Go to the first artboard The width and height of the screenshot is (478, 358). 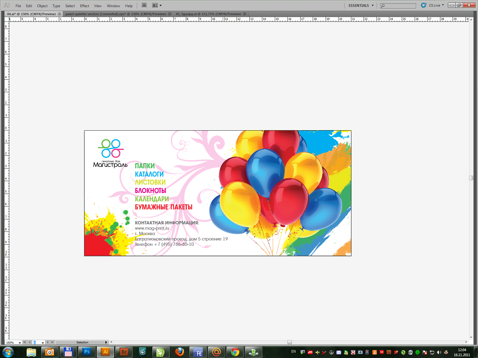point(24,342)
